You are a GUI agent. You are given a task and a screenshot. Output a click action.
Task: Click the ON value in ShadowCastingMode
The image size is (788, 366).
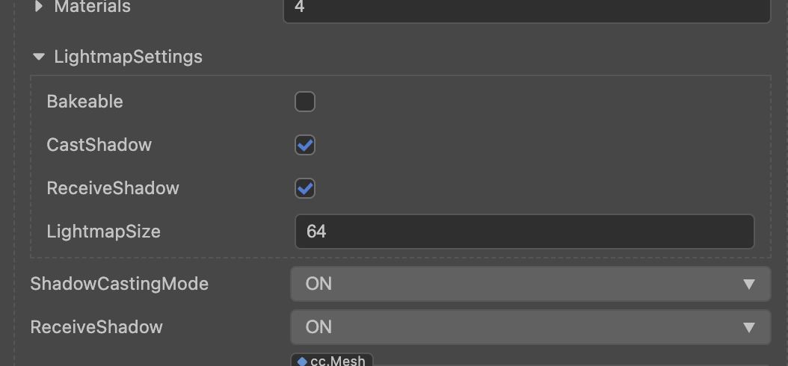point(318,284)
